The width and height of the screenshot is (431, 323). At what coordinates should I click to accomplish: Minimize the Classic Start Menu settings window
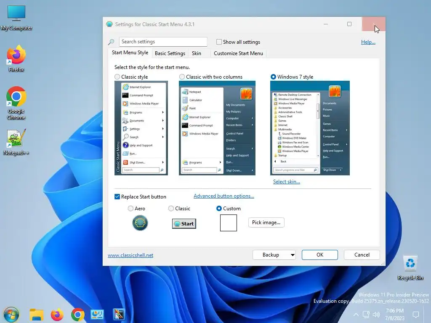(x=326, y=24)
